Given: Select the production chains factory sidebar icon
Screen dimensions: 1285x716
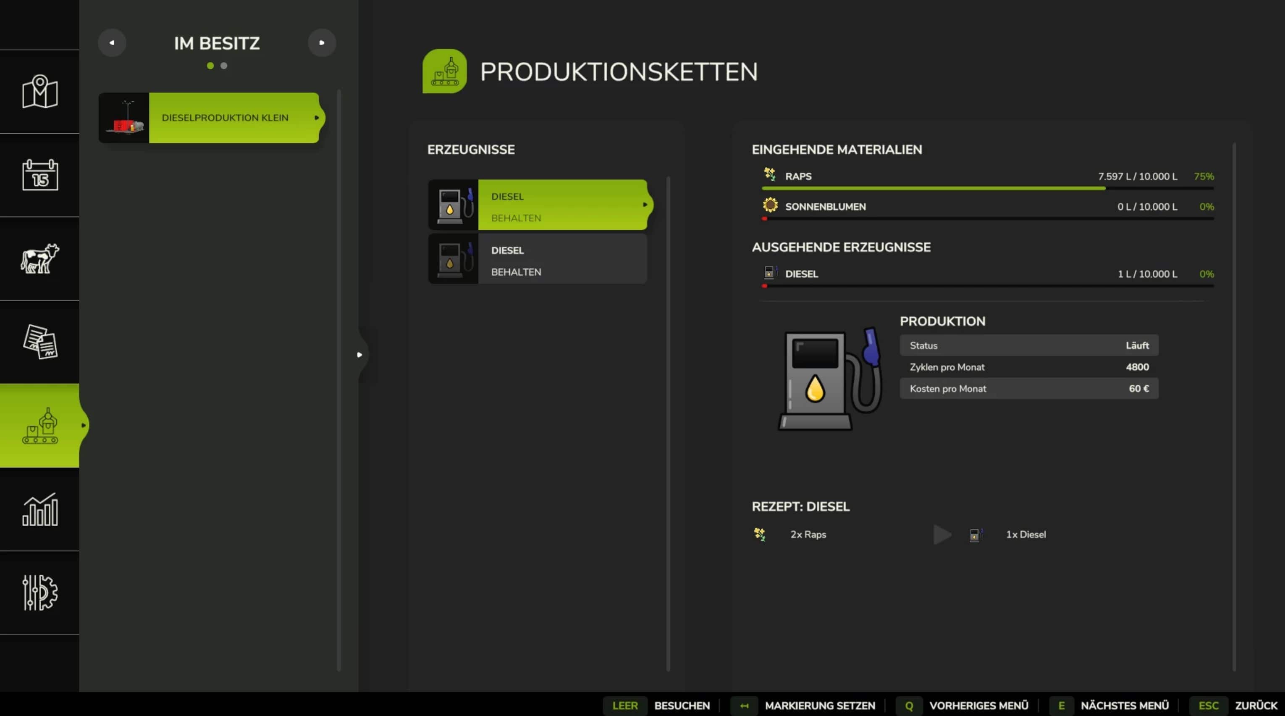Looking at the screenshot, I should (40, 425).
